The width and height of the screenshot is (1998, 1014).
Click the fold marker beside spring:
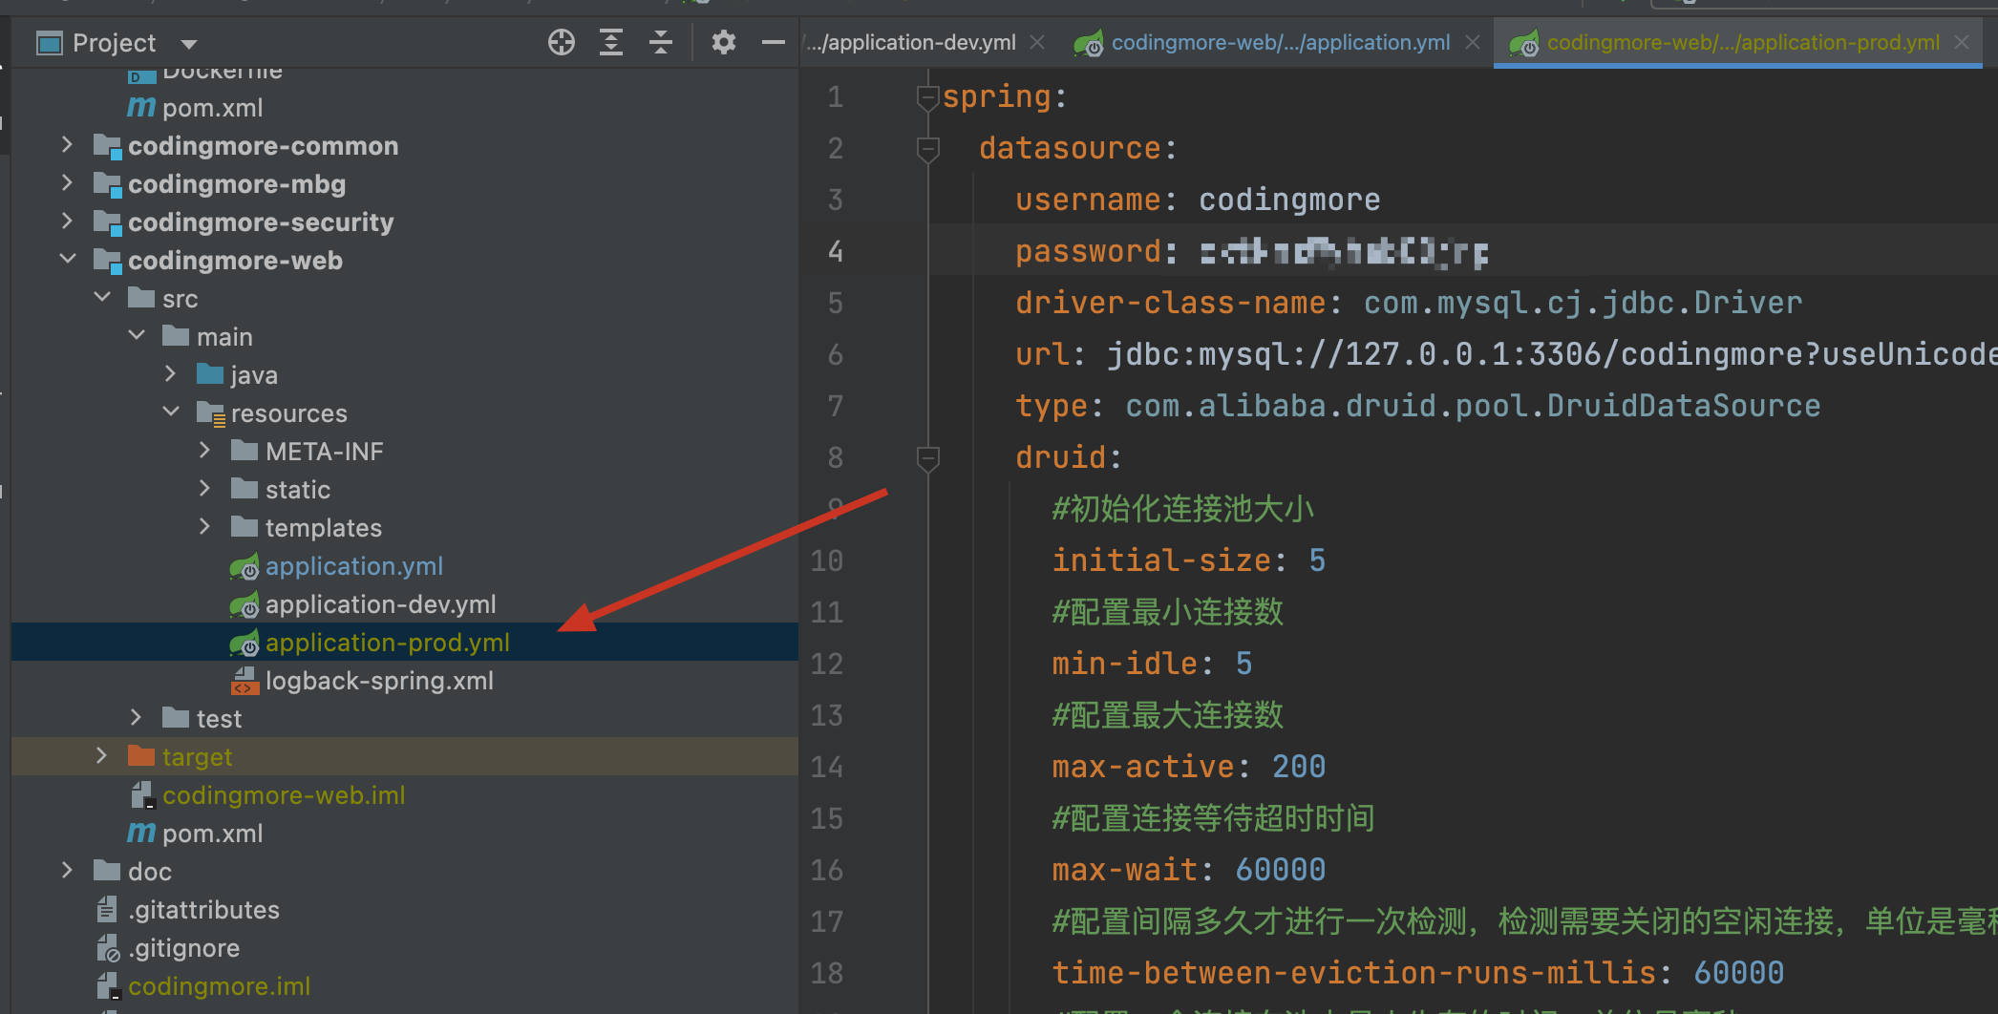pyautogui.click(x=926, y=96)
